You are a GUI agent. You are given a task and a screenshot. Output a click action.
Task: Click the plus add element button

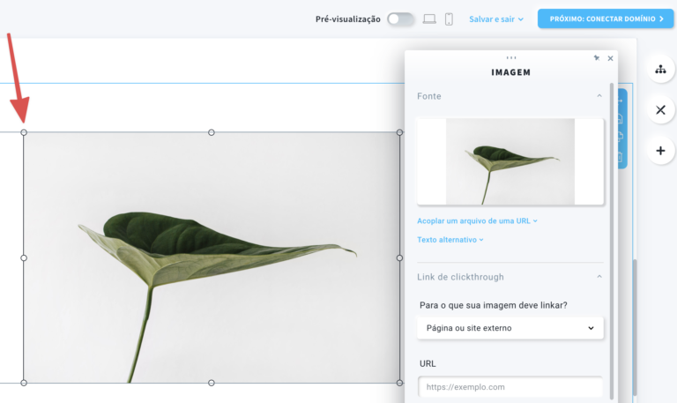point(660,151)
